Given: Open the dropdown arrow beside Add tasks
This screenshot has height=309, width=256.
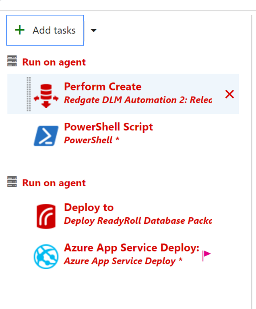Looking at the screenshot, I should point(93,31).
